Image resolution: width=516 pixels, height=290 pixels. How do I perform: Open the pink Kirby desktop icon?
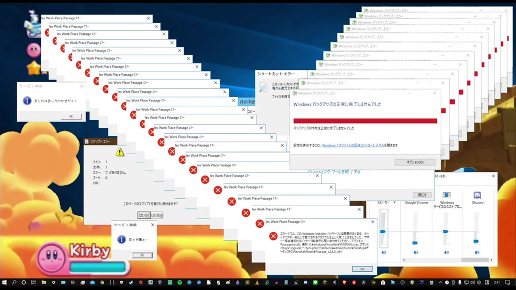pyautogui.click(x=33, y=50)
